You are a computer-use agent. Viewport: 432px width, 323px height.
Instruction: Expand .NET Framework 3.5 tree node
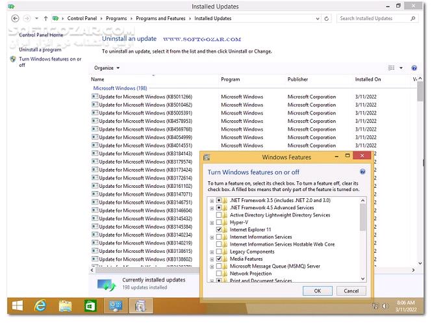click(x=212, y=201)
